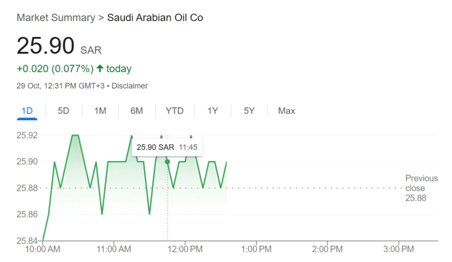Switch to the 5D time range
452x262 pixels.
coord(63,111)
